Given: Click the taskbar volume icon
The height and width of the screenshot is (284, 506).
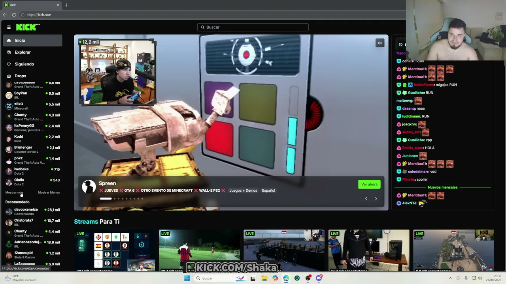Looking at the screenshot, I should (x=480, y=278).
